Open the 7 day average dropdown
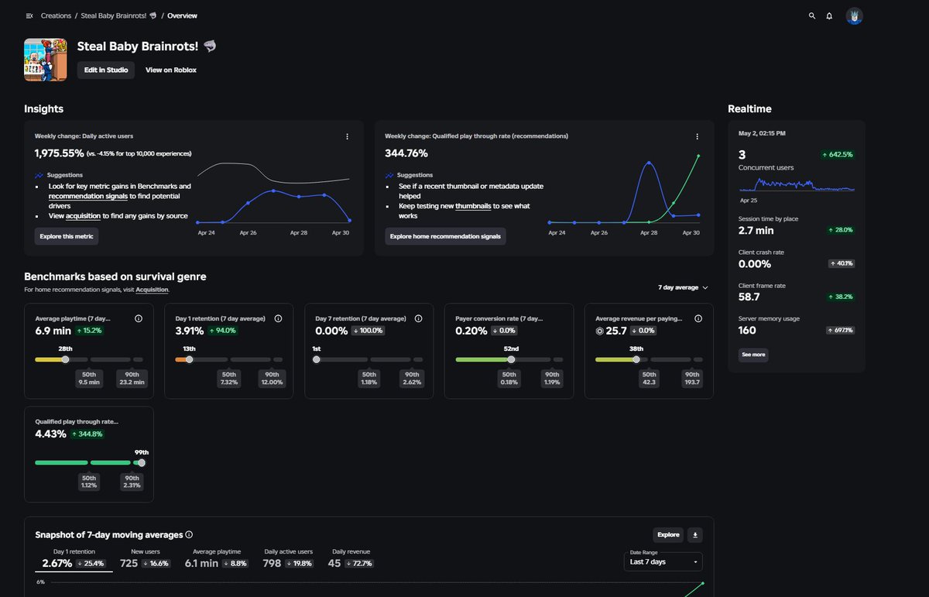The image size is (929, 597). point(683,287)
